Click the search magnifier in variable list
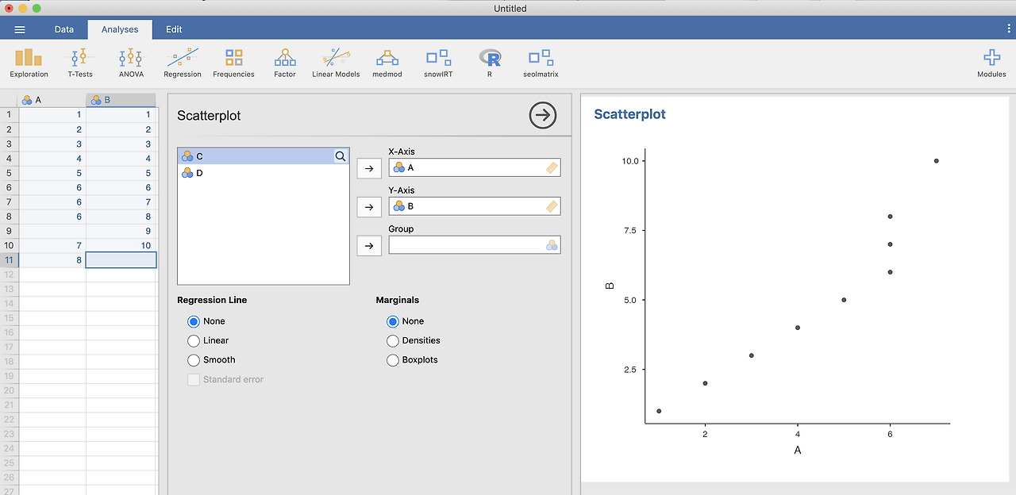1016x495 pixels. click(x=341, y=156)
